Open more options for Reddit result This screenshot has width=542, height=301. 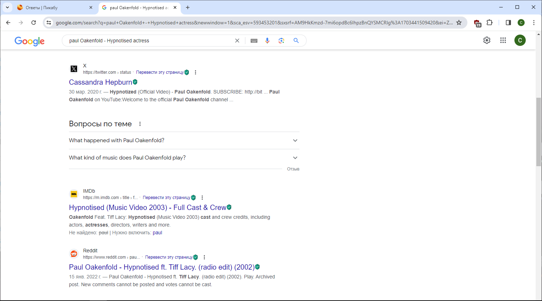(204, 257)
